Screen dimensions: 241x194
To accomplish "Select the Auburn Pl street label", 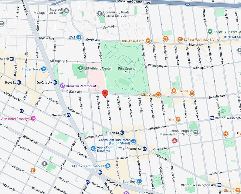I will [107, 27].
